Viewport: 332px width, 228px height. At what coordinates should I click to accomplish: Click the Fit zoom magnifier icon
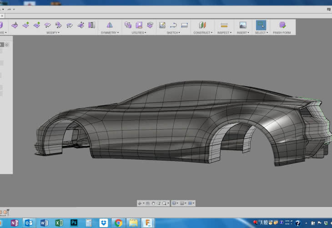click(164, 204)
